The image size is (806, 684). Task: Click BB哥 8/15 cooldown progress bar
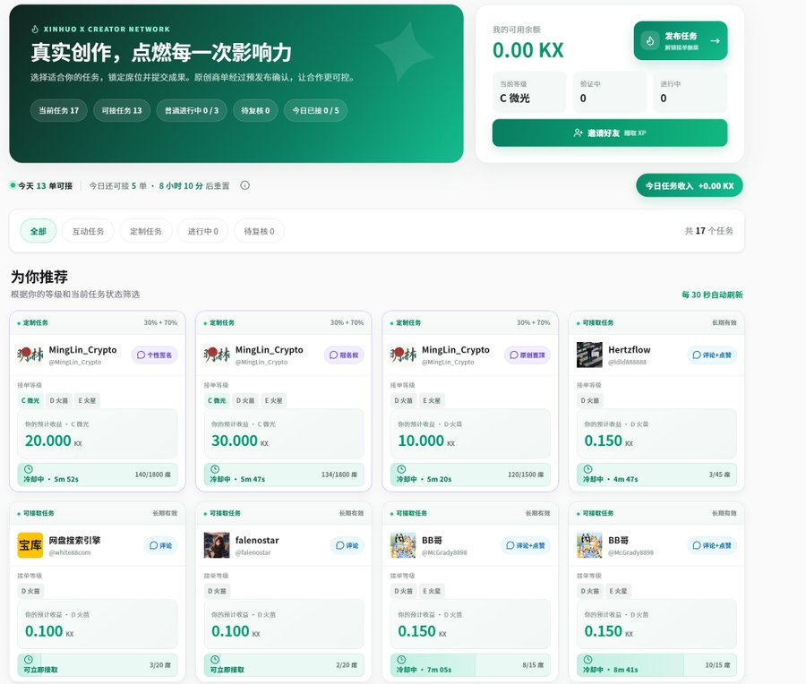coord(470,664)
